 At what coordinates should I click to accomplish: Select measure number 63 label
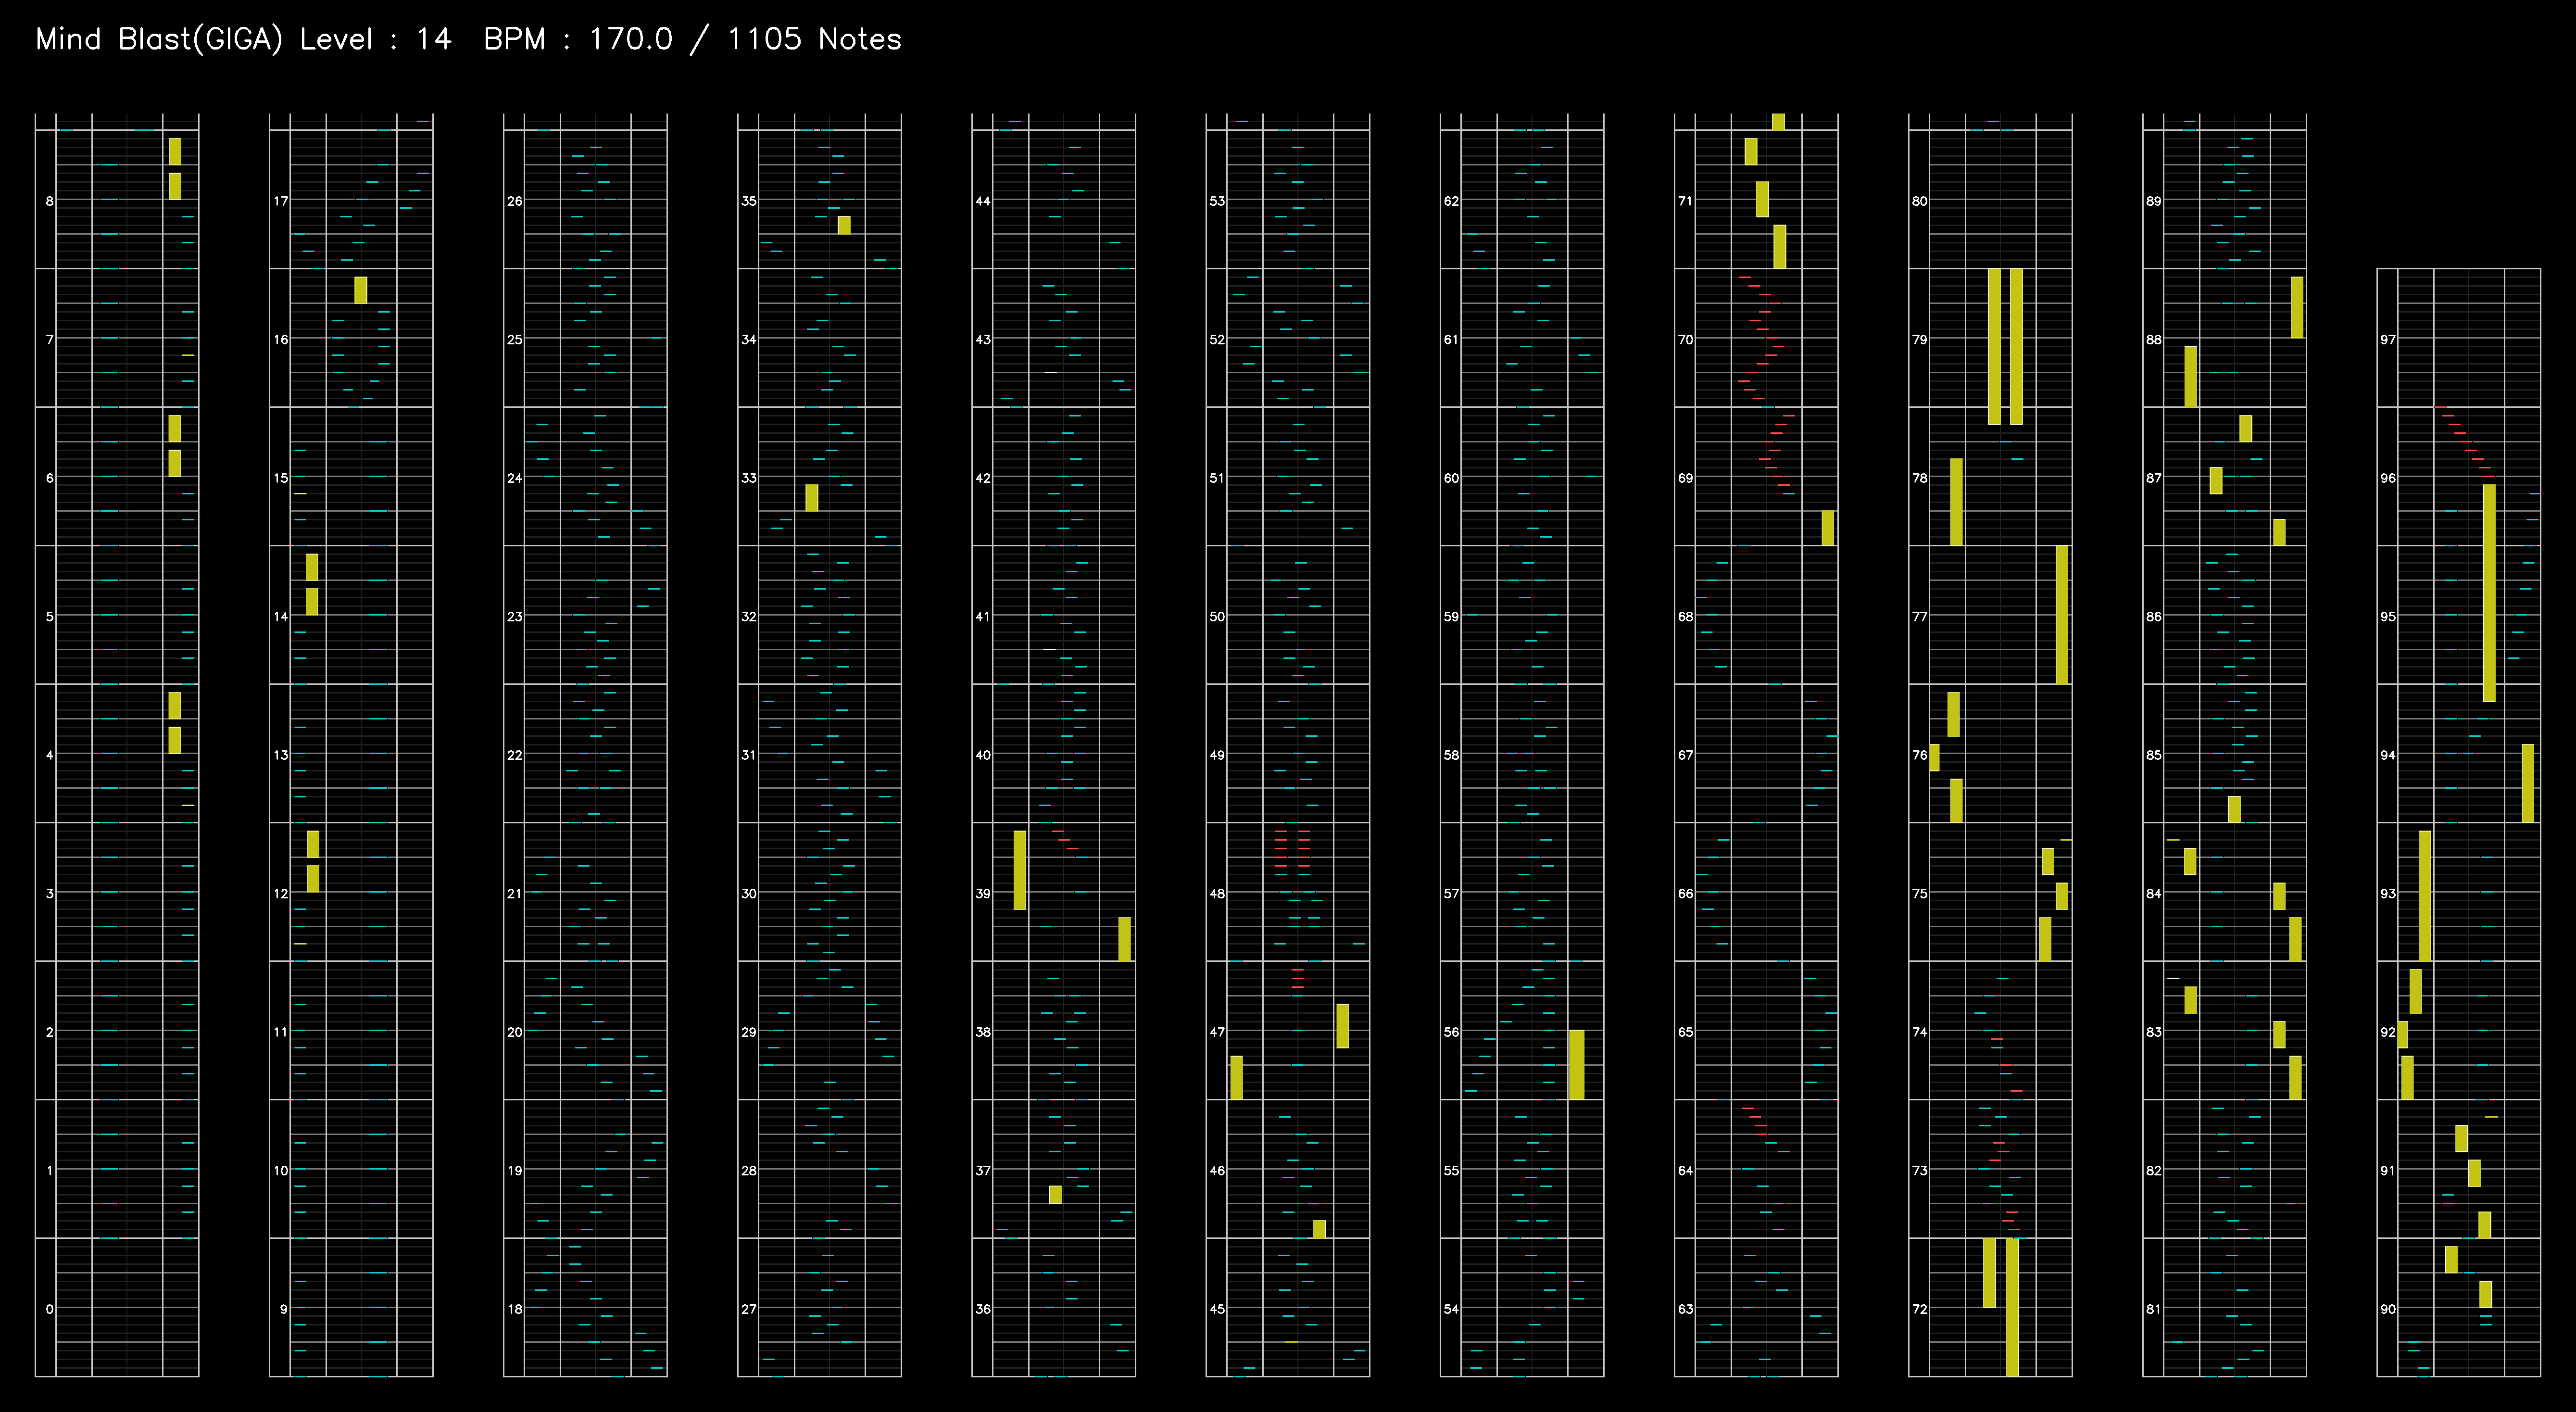pos(1686,1309)
